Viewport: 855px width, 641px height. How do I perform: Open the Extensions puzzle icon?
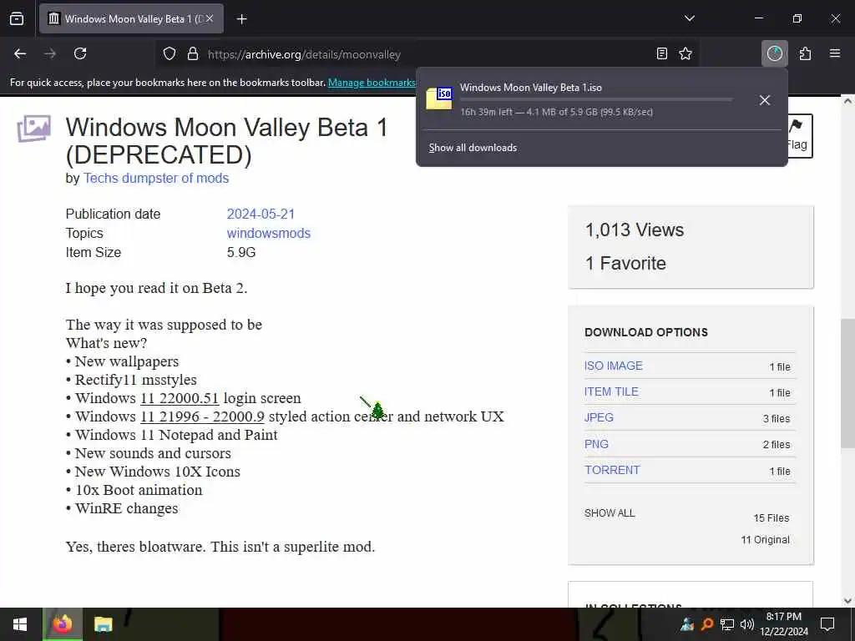pos(805,53)
